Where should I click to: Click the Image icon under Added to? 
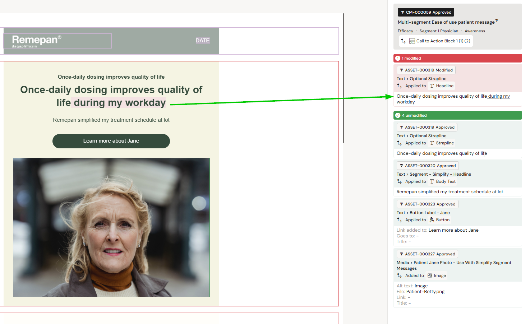(430, 276)
